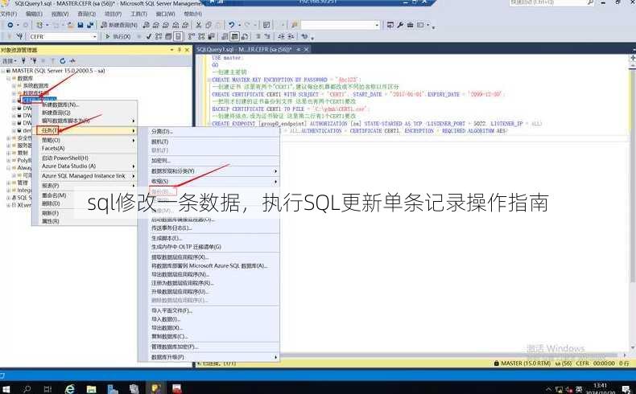Select 报表(P) in the context menu

click(x=85, y=186)
